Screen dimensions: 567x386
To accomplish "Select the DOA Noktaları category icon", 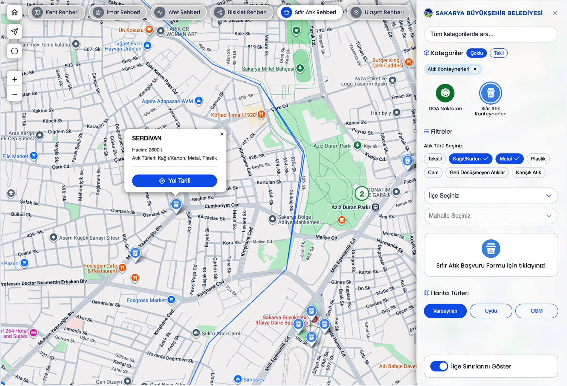I will 445,93.
